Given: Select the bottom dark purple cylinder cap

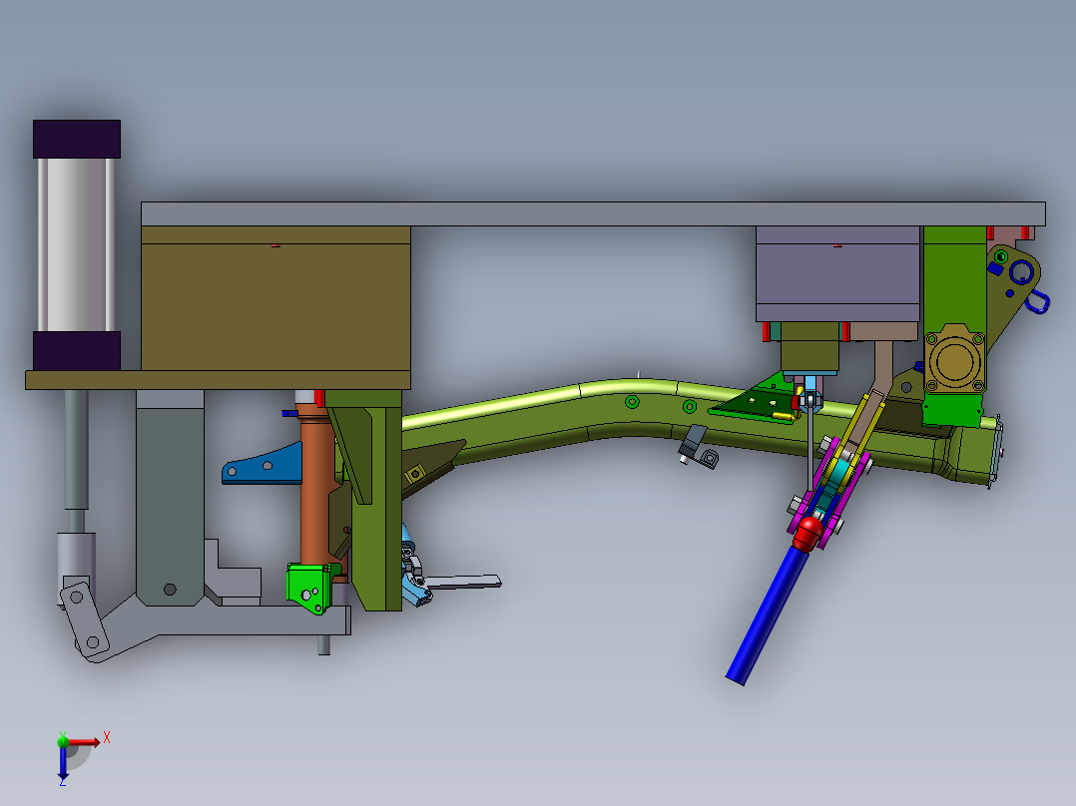Looking at the screenshot, I should tap(77, 350).
